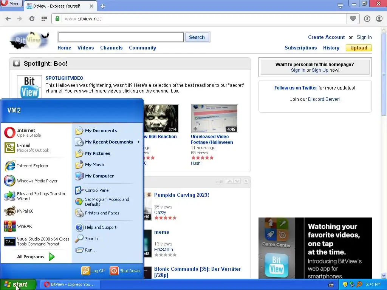The image size is (387, 290).
Task: Open the 666 Reaction video thumbnail
Action: tap(161, 119)
